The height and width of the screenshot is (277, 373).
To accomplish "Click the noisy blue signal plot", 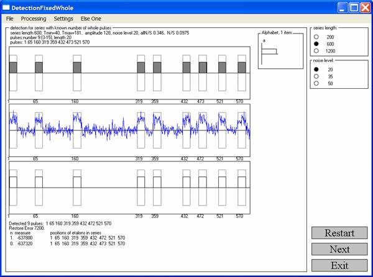I will (x=130, y=130).
